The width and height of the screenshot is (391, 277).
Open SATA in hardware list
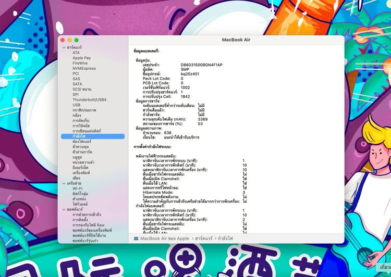point(77,84)
